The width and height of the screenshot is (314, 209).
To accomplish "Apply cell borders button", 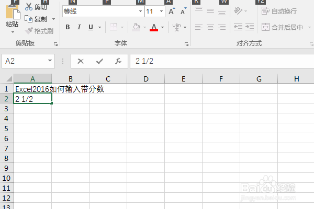I will [113, 27].
